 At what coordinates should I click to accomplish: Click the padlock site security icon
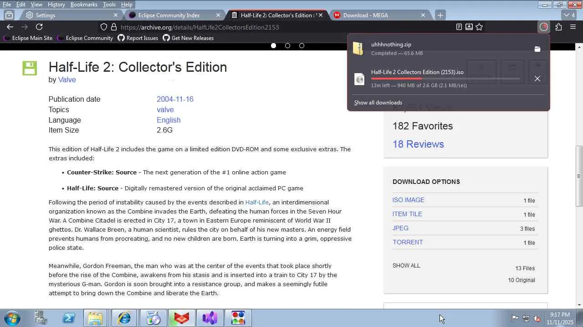click(114, 27)
